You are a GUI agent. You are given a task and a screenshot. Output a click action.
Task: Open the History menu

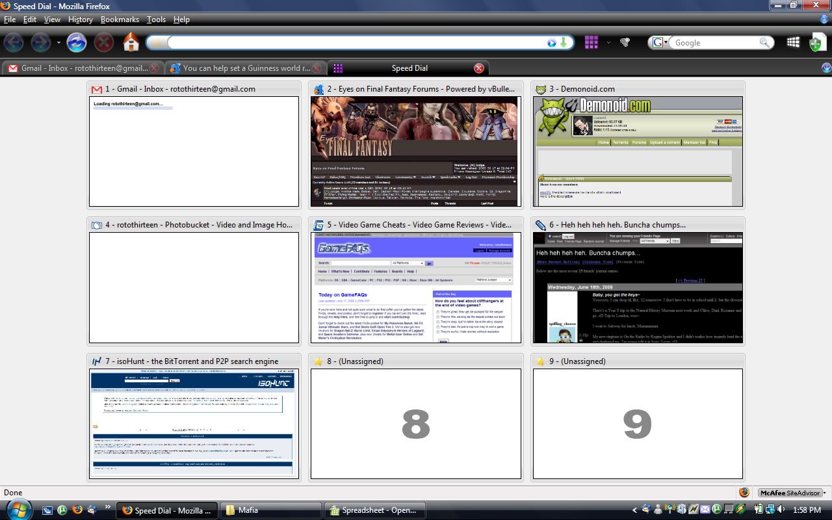click(x=81, y=19)
